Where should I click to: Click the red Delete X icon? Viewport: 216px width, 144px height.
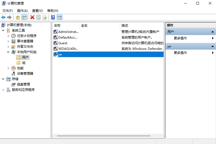click(x=32, y=17)
